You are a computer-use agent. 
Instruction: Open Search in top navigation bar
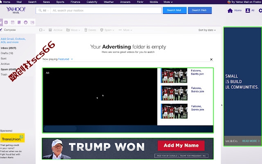pyautogui.click(x=32, y=2)
